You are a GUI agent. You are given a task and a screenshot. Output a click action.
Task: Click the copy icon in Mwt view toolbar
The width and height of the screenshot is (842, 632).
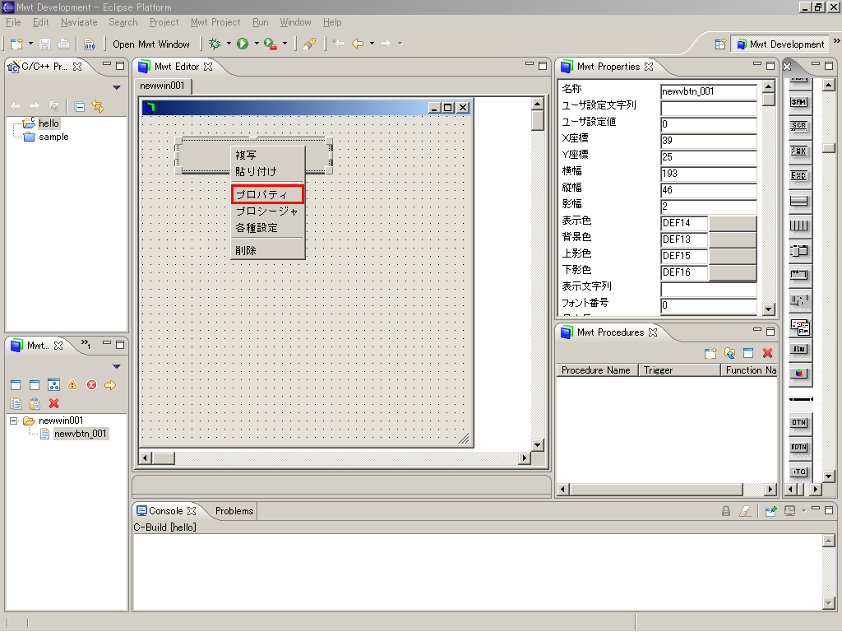pyautogui.click(x=16, y=403)
